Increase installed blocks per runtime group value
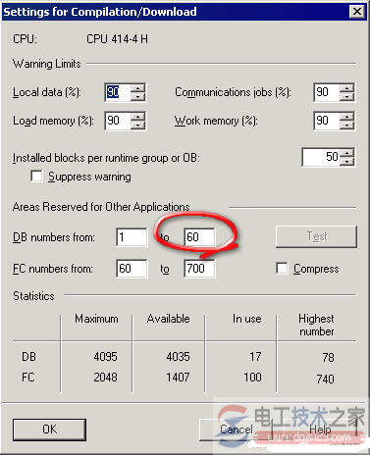The image size is (370, 456). pos(347,153)
